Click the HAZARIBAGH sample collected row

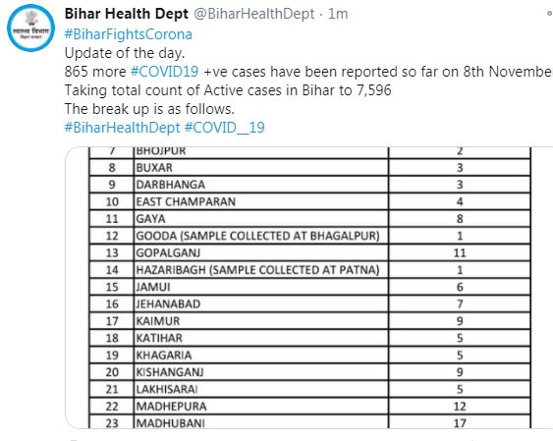[310, 270]
